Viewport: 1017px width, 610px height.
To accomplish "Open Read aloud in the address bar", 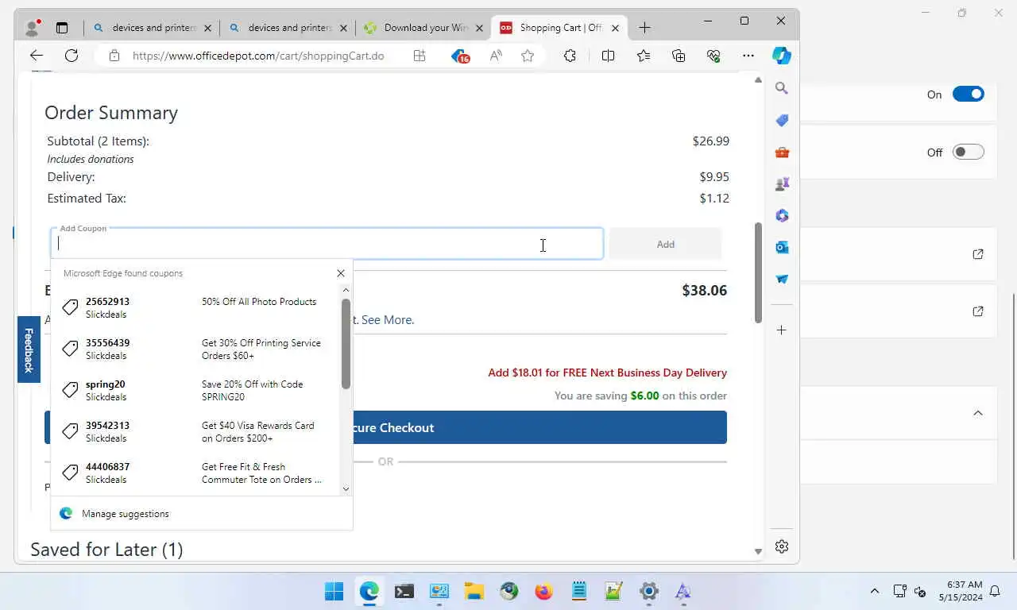I will tap(496, 56).
